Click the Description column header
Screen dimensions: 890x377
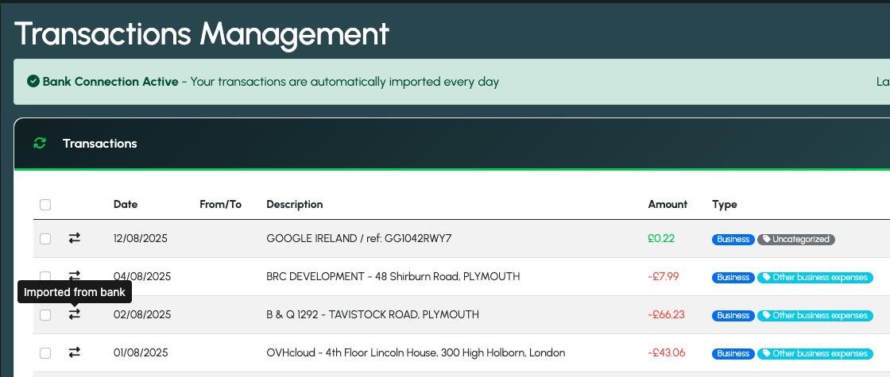[x=295, y=204]
